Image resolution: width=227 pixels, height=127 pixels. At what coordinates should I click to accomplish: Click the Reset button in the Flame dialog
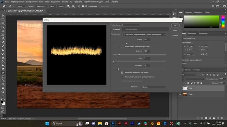click(x=175, y=30)
